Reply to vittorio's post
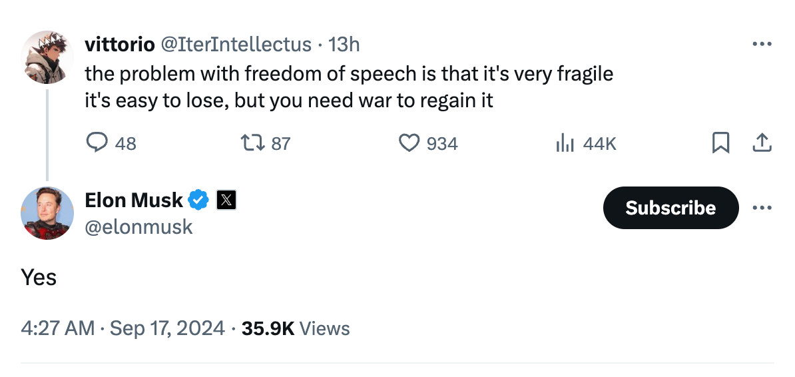This screenshot has width=795, height=377. pos(98,143)
